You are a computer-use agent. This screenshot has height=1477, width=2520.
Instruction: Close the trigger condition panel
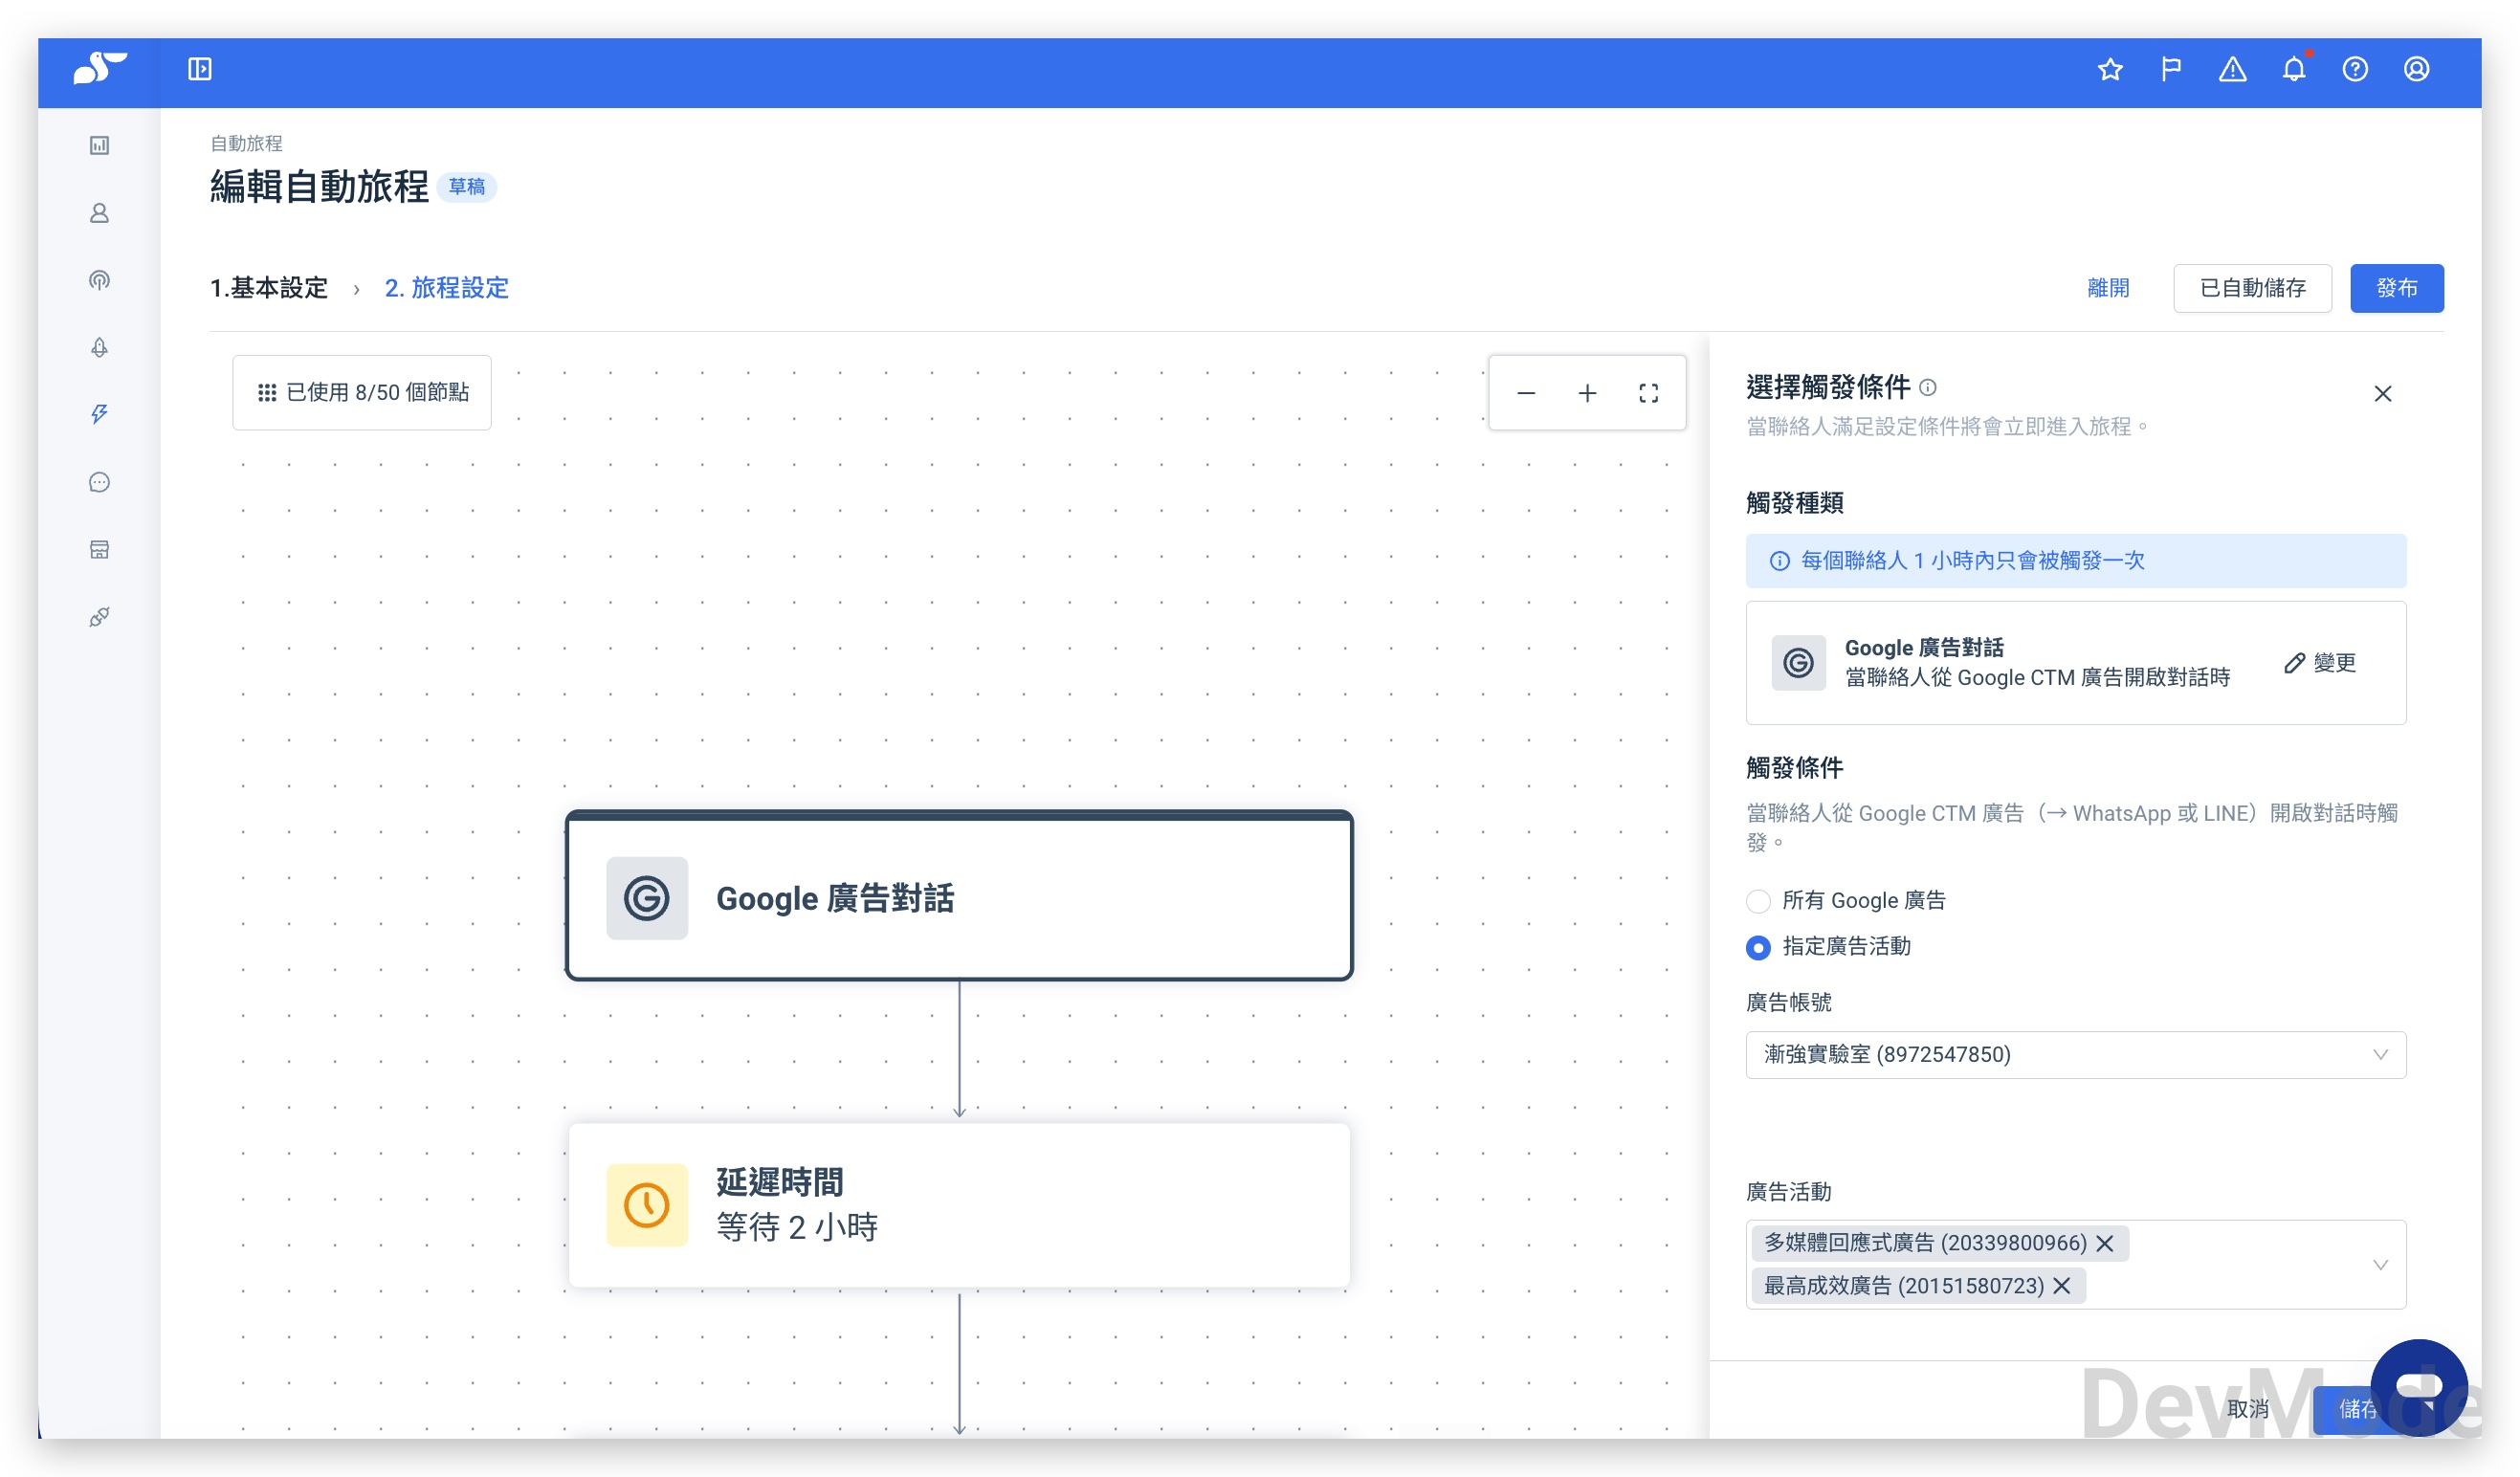tap(2383, 394)
